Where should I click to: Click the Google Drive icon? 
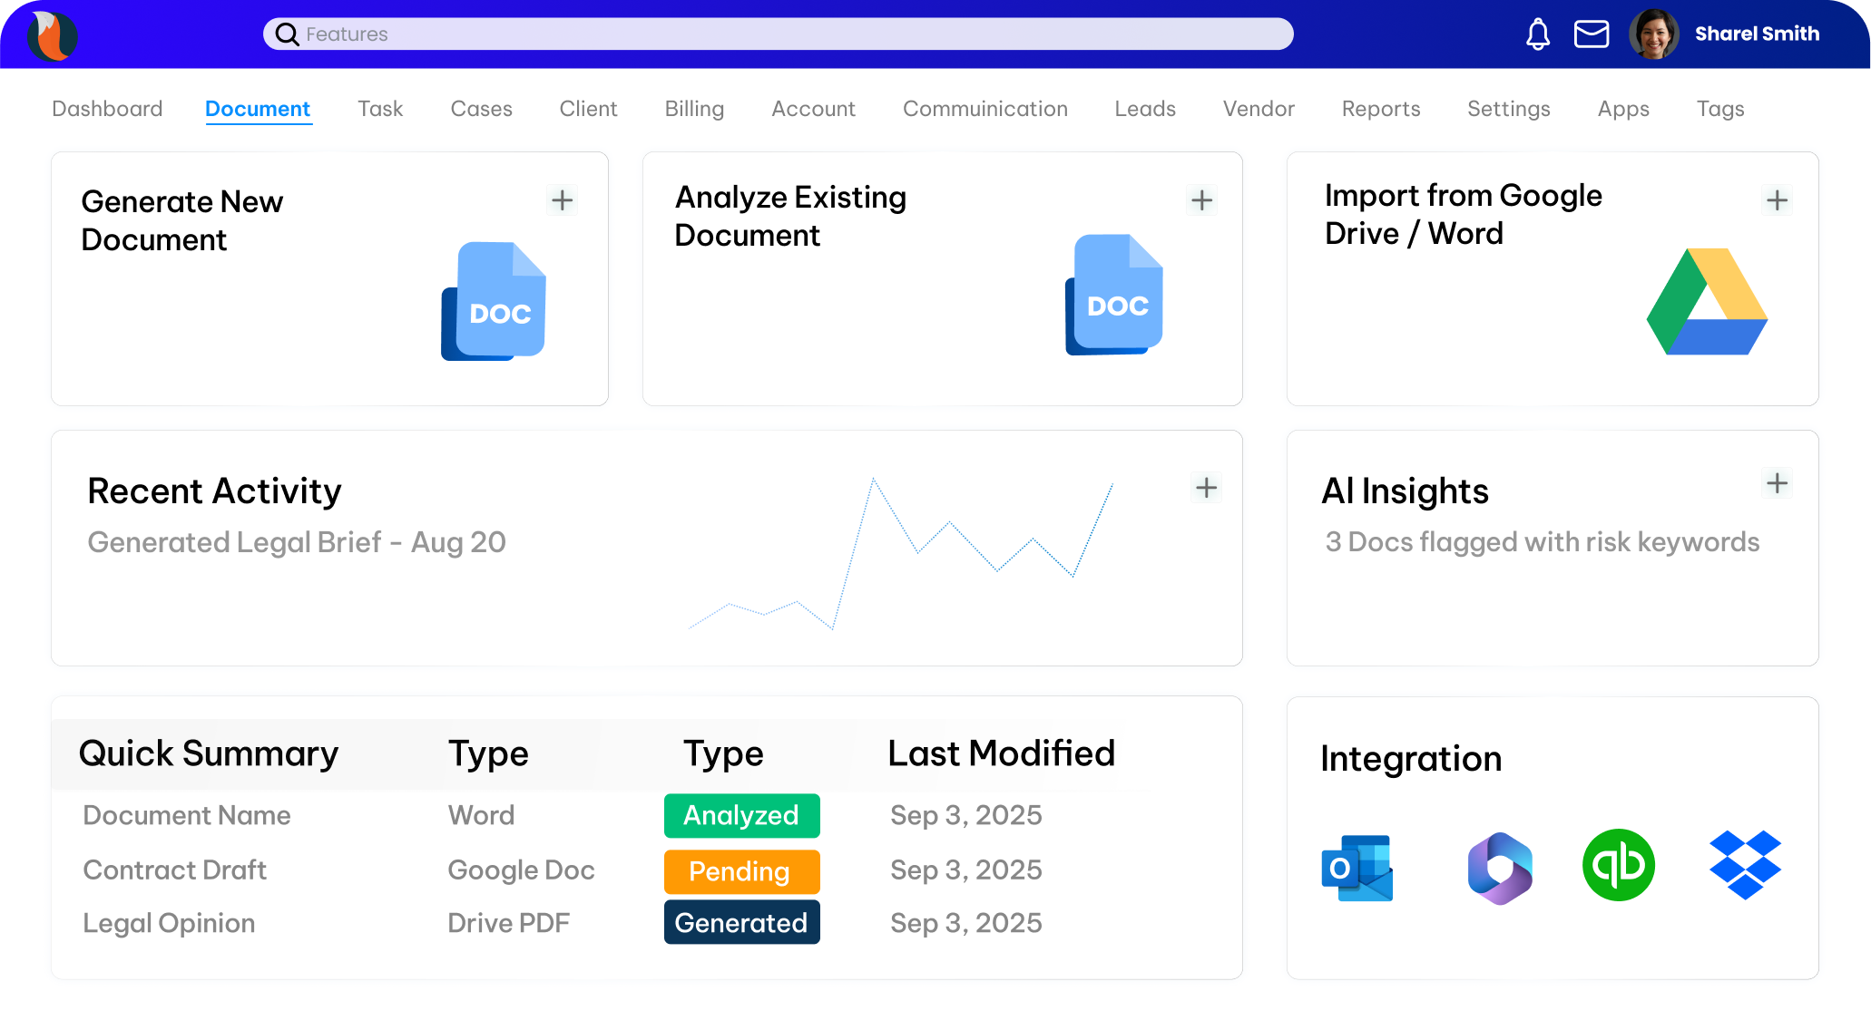coord(1707,302)
